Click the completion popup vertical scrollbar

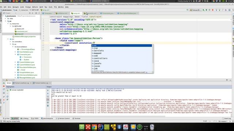tap(153, 53)
